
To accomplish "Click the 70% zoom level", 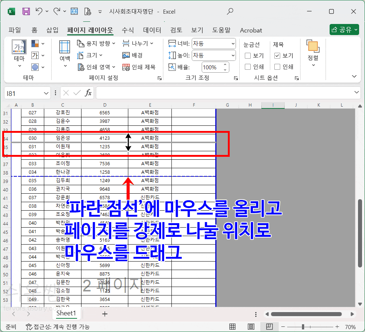I will click(350, 327).
